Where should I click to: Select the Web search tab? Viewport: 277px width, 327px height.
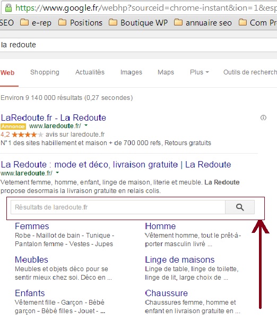[7, 72]
